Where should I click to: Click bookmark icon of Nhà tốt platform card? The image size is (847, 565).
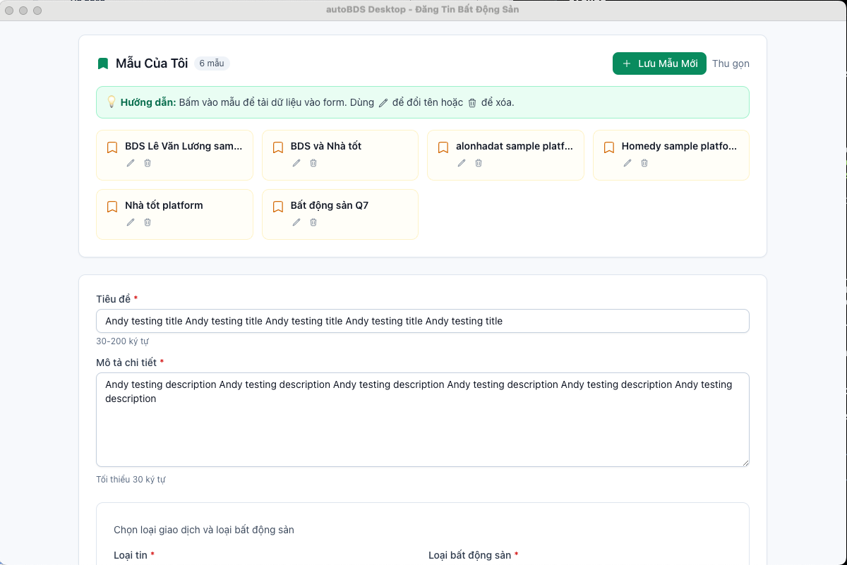point(112,207)
